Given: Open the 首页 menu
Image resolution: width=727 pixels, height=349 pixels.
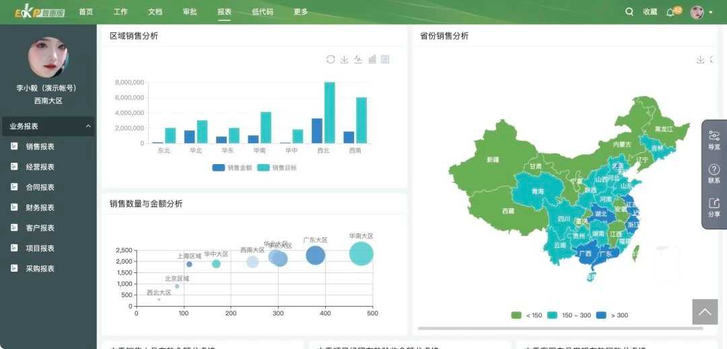Looking at the screenshot, I should 85,12.
